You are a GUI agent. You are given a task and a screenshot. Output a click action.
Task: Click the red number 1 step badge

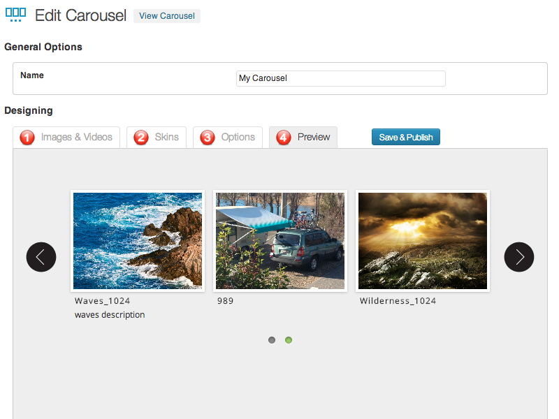coord(27,138)
